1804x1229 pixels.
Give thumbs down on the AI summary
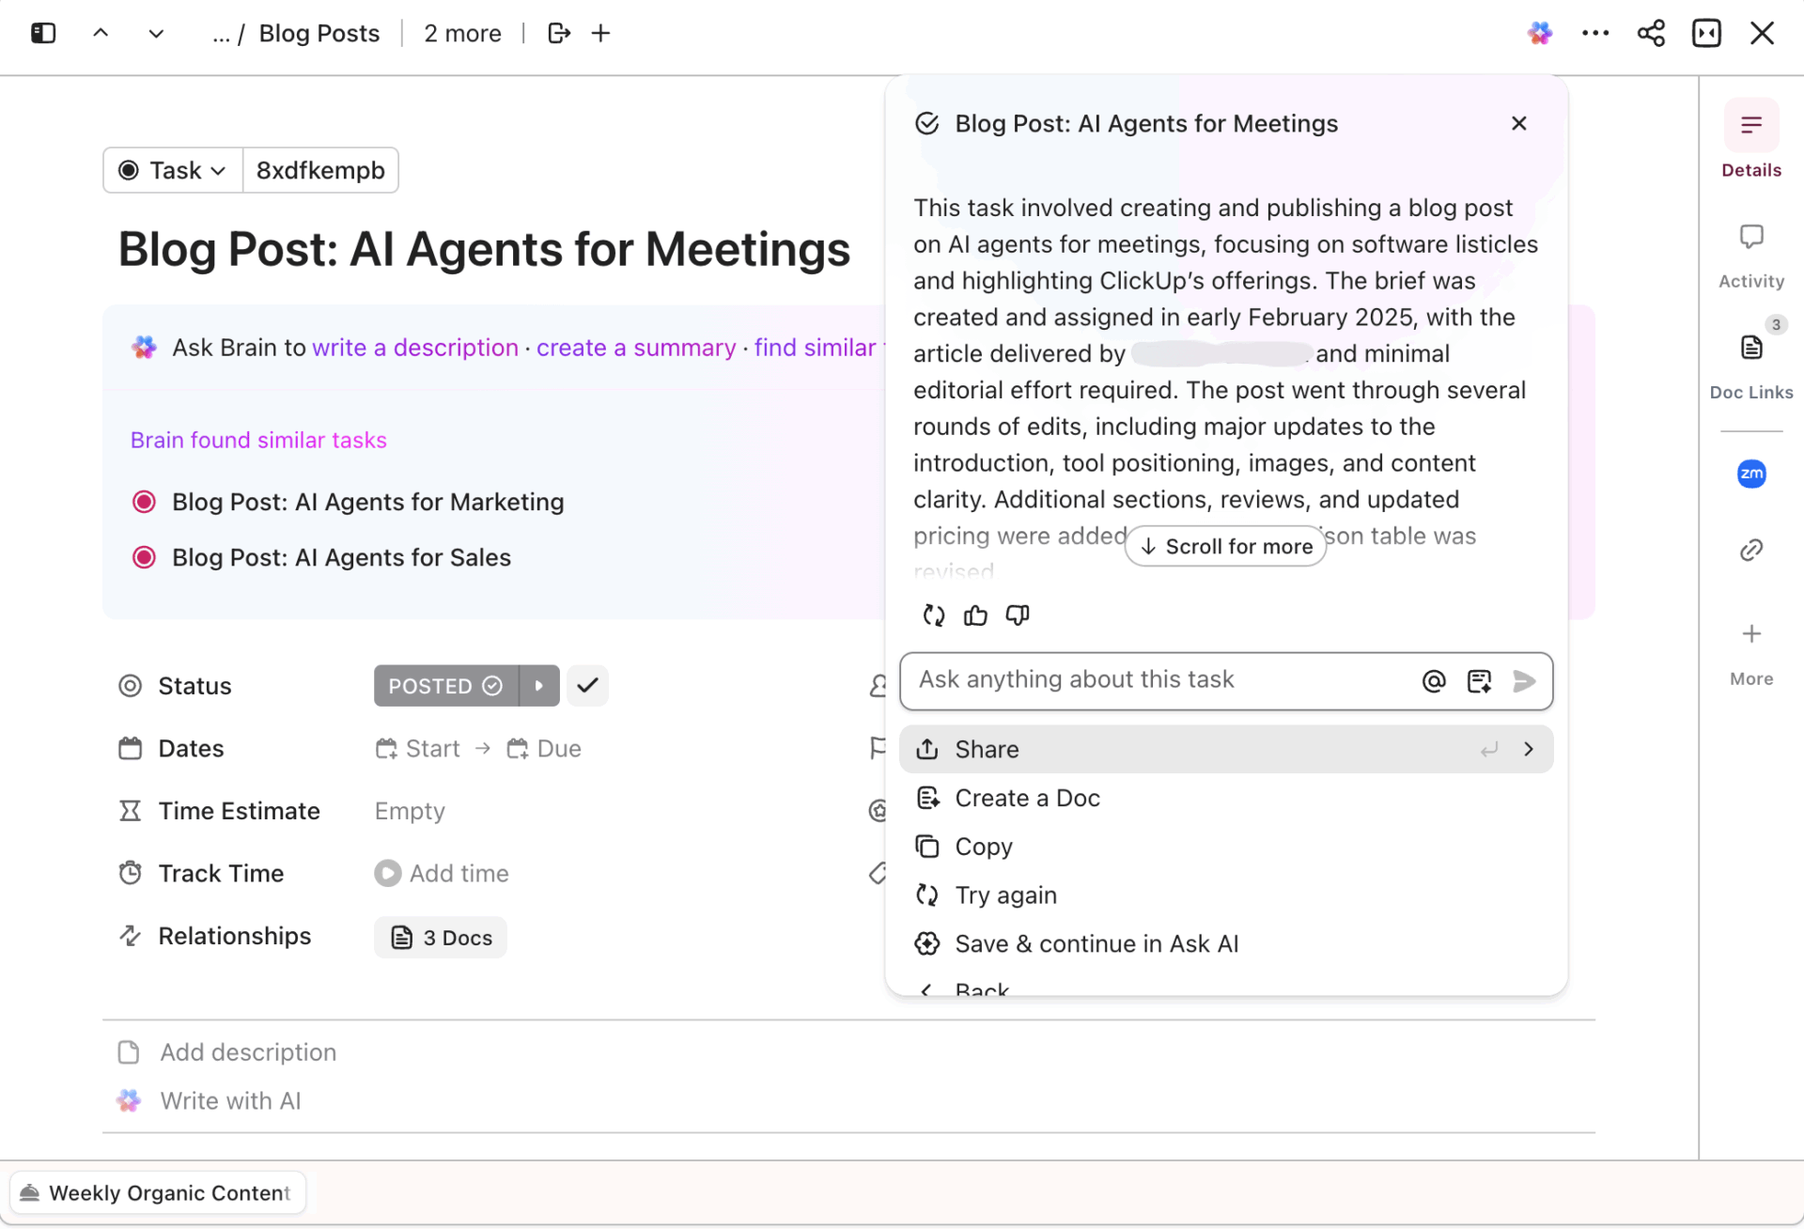click(x=1017, y=614)
